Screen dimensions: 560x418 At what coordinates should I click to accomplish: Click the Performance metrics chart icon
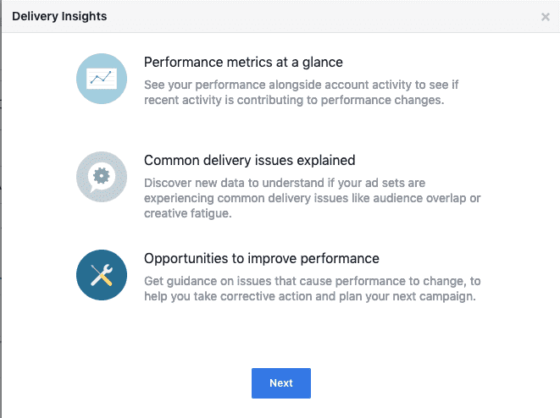(102, 78)
